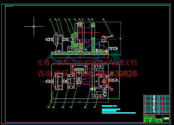Pick the hatched upright support column
Screen dimensions: 174x125
click(x=93, y=44)
